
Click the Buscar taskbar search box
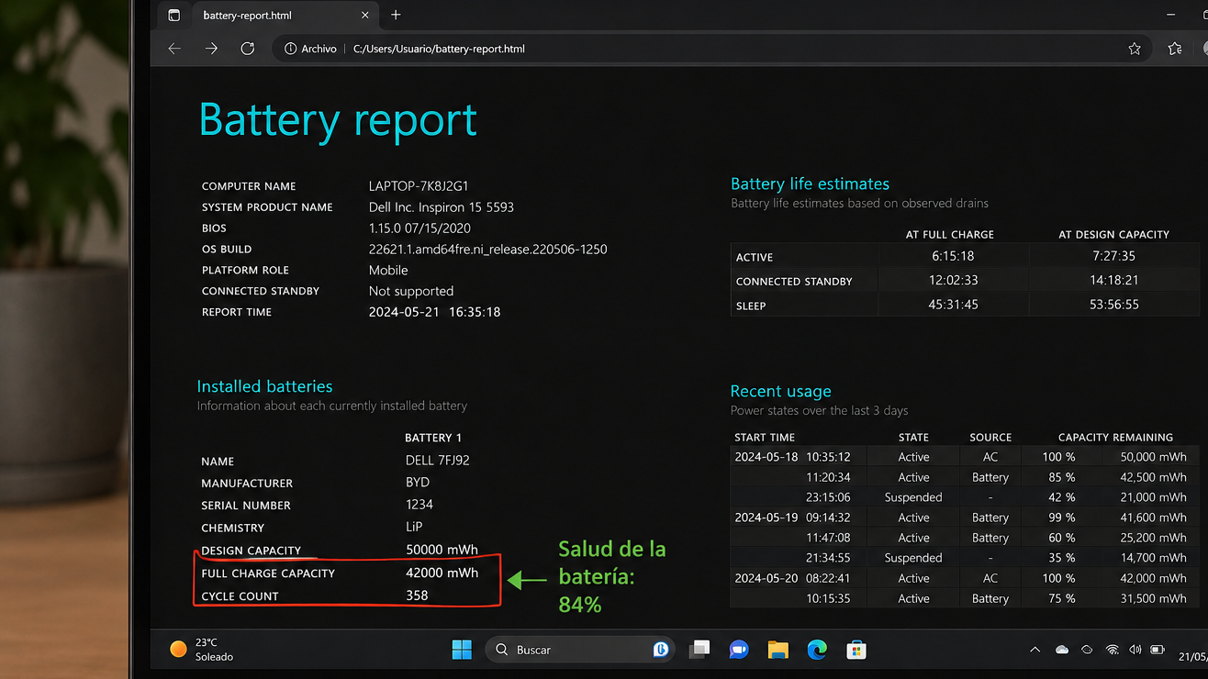tap(580, 650)
